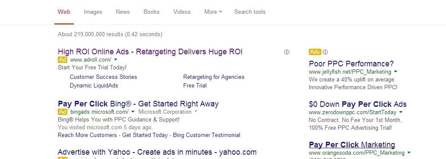Expand arrow beside zerodownppc.com/StartToday
Viewport: 446px width, 159px height.
(x=401, y=112)
